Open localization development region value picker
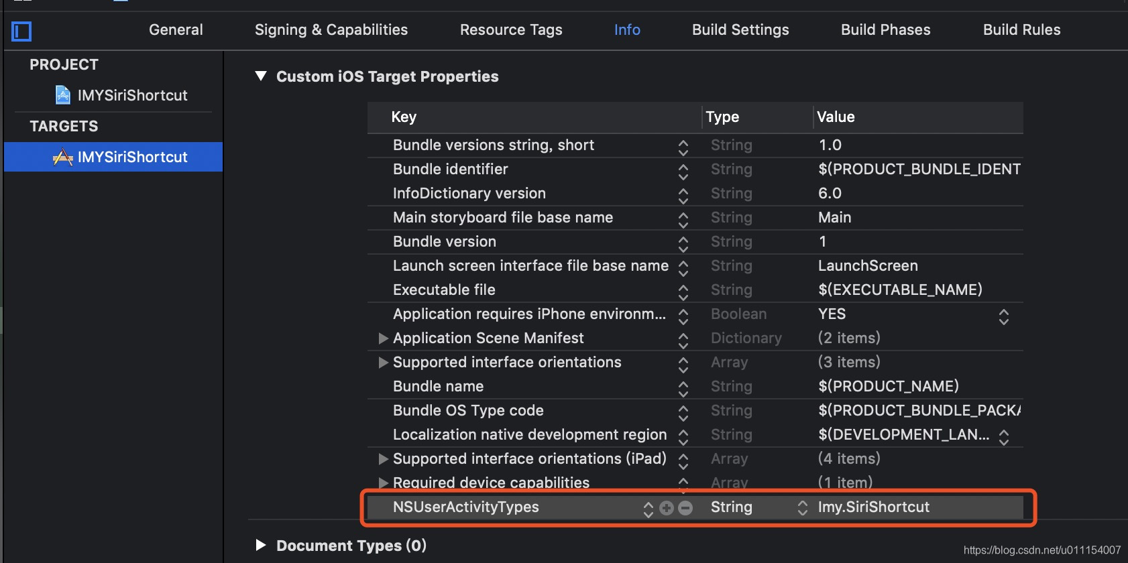 coord(1003,436)
